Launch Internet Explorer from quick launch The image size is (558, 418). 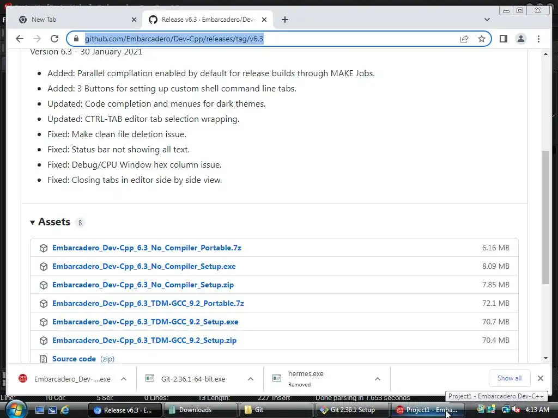tap(65, 410)
